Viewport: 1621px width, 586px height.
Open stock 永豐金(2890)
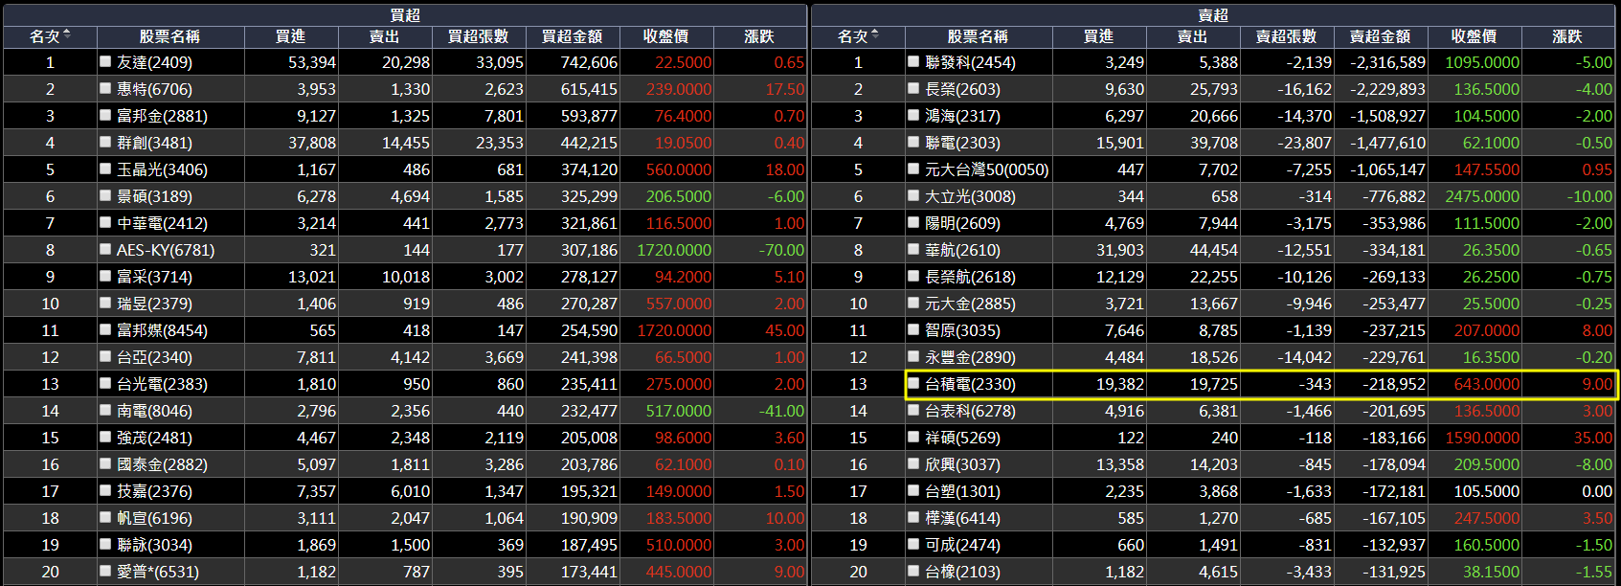(970, 357)
